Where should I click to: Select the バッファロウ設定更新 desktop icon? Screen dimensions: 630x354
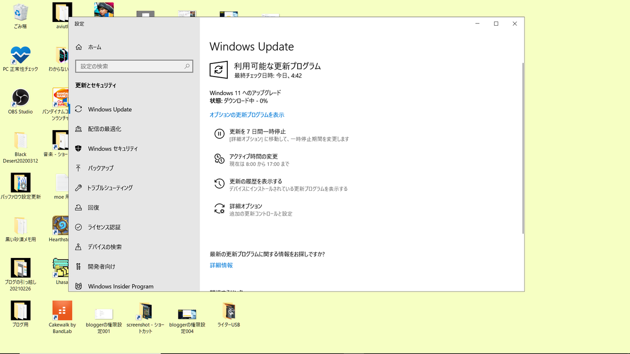pyautogui.click(x=20, y=183)
